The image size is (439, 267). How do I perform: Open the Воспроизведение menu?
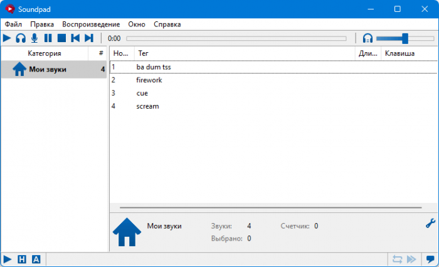[x=91, y=25]
